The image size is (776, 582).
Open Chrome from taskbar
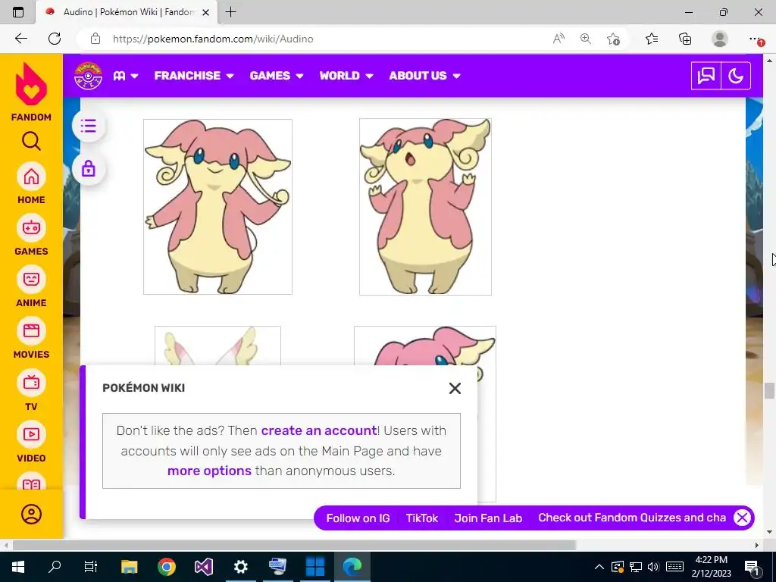click(x=166, y=567)
